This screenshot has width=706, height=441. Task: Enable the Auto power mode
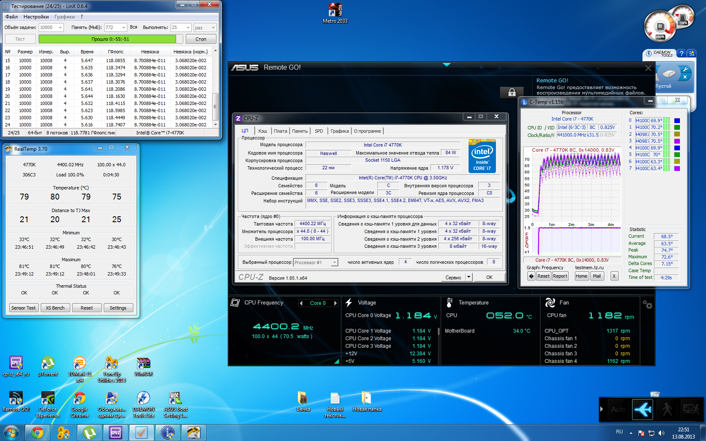click(618, 409)
